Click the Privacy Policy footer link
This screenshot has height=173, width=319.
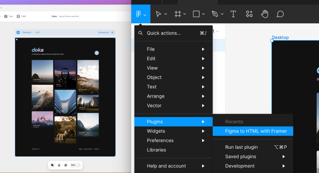(x=88, y=149)
